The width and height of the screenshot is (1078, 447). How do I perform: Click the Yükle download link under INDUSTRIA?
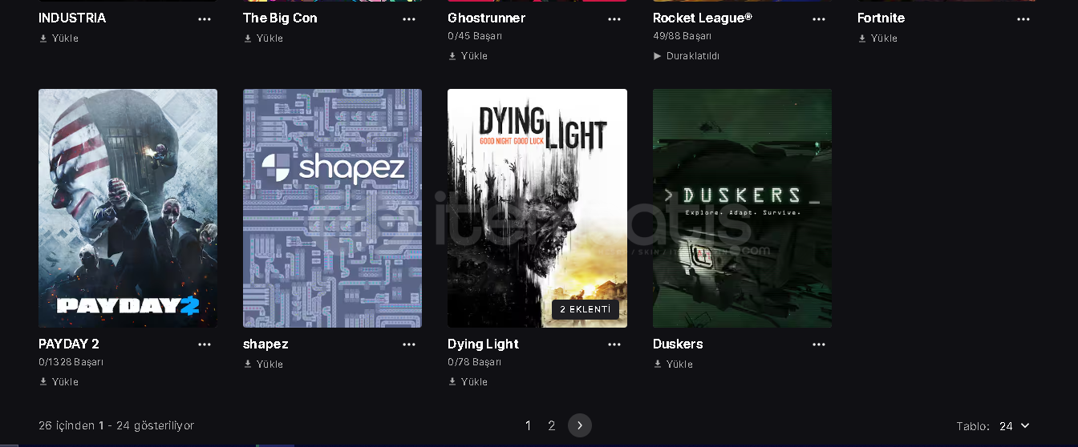pos(59,38)
